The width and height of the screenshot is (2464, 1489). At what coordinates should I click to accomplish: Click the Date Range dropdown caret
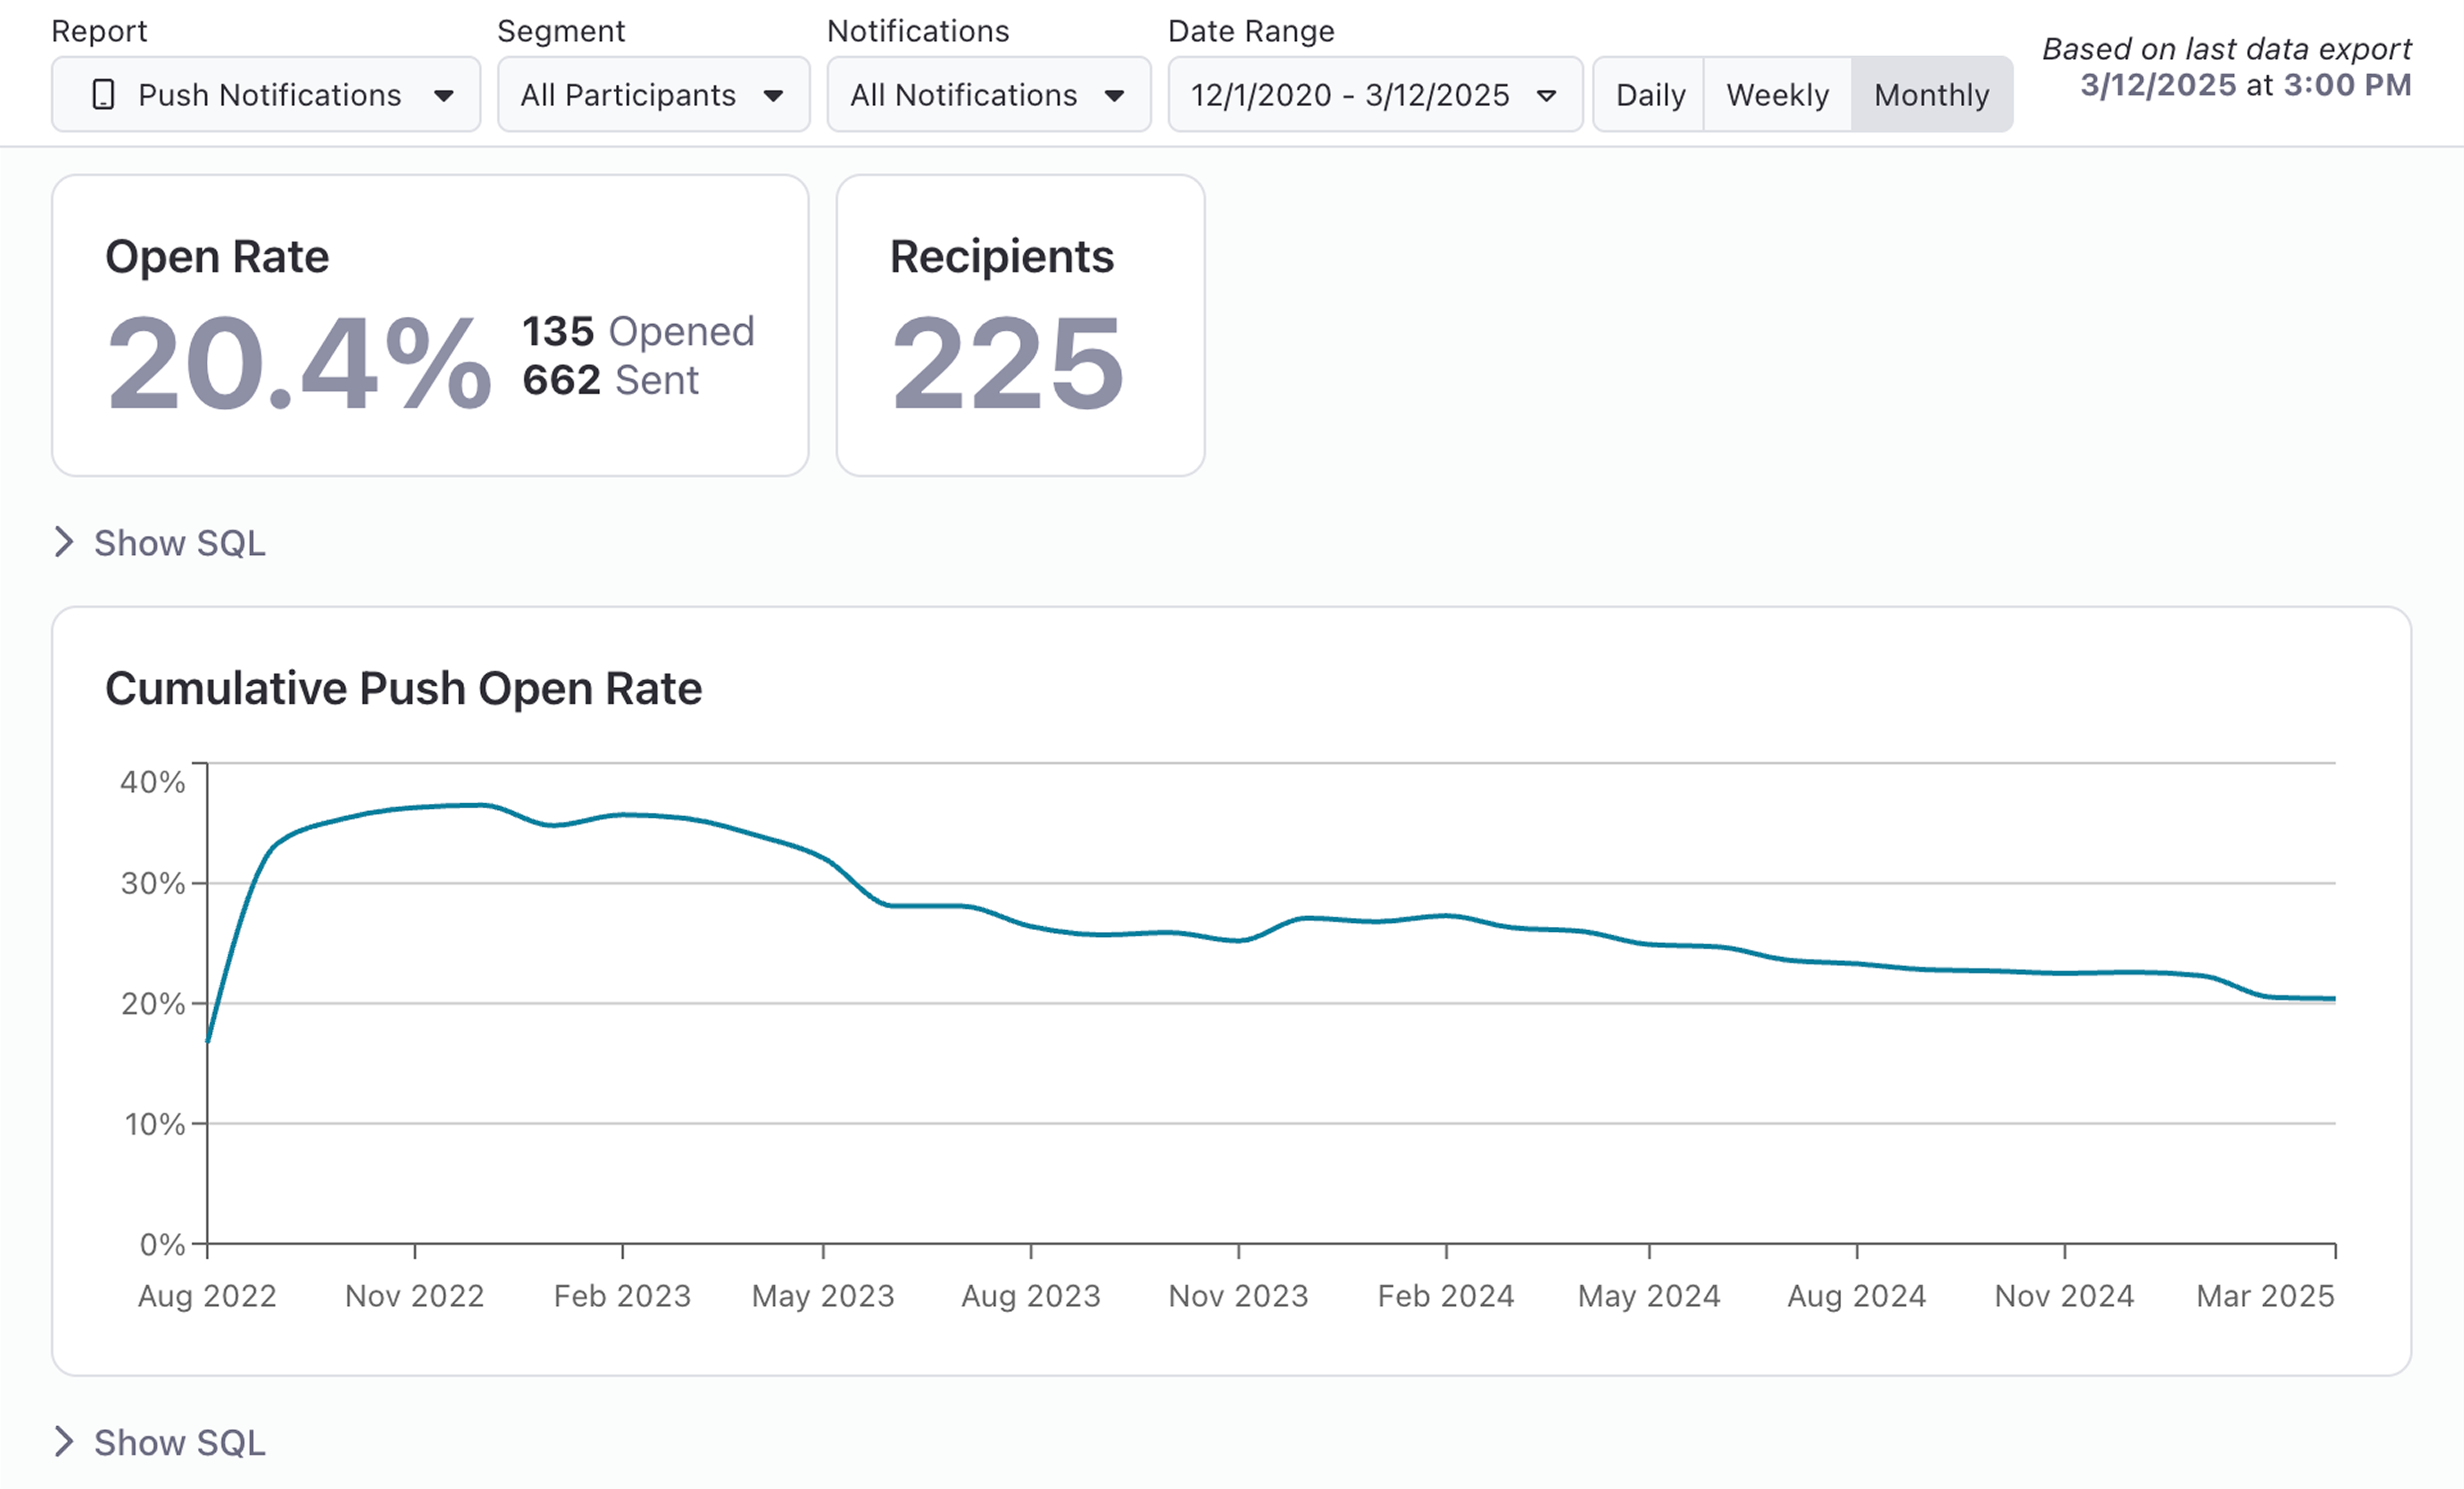pos(1546,96)
